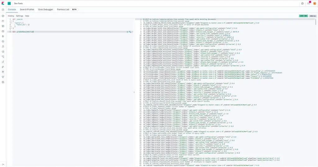
Task: Click the Kibana logo
Action: 3,3
